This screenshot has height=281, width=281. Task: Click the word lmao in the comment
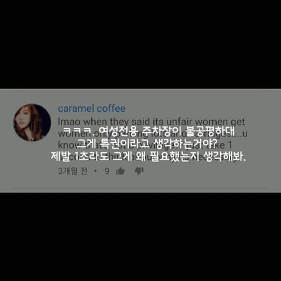click(69, 122)
